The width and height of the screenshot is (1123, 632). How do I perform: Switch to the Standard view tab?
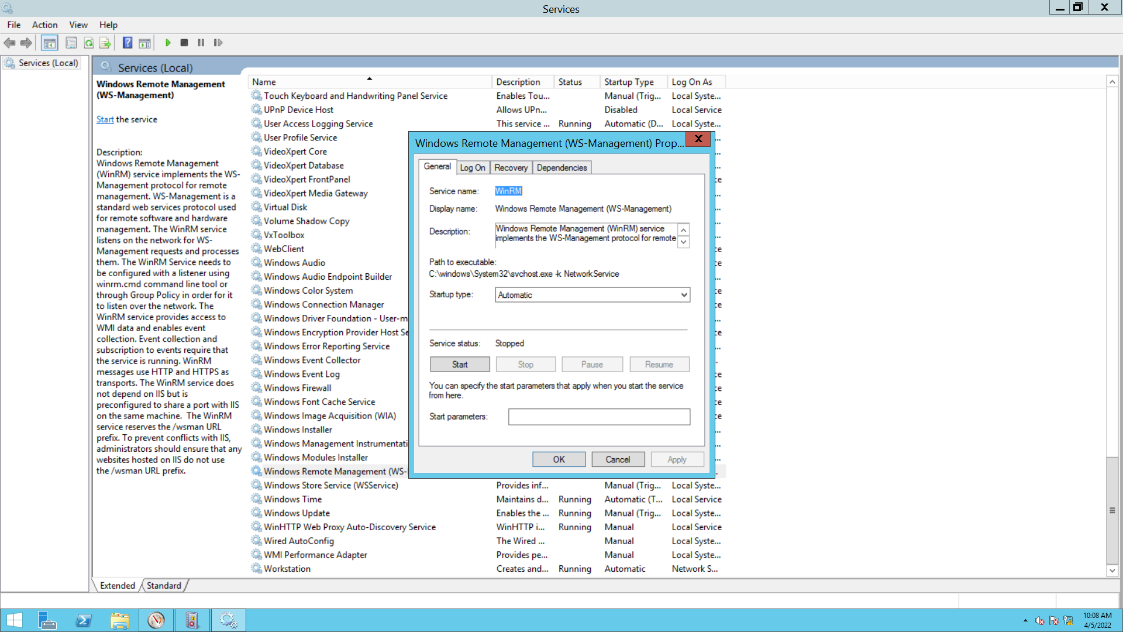[x=163, y=585]
